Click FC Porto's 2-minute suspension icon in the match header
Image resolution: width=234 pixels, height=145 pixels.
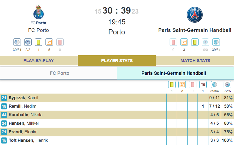(x=49, y=42)
